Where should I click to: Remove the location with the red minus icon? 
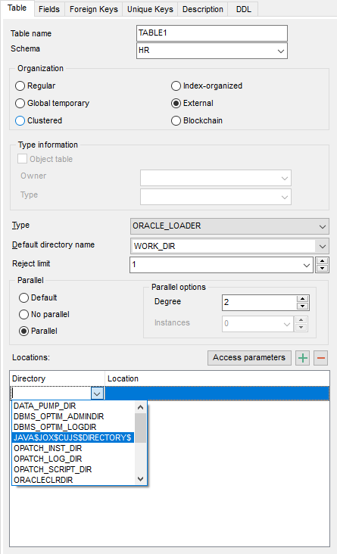[x=321, y=358]
